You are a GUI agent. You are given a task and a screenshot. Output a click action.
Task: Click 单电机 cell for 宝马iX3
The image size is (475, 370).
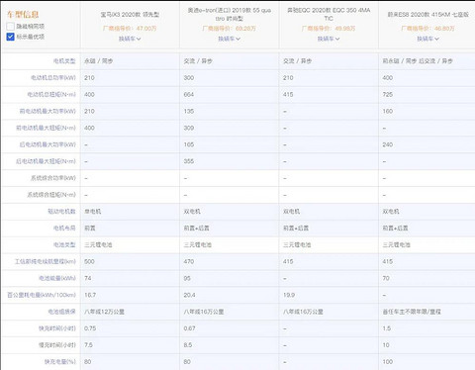[x=93, y=212]
